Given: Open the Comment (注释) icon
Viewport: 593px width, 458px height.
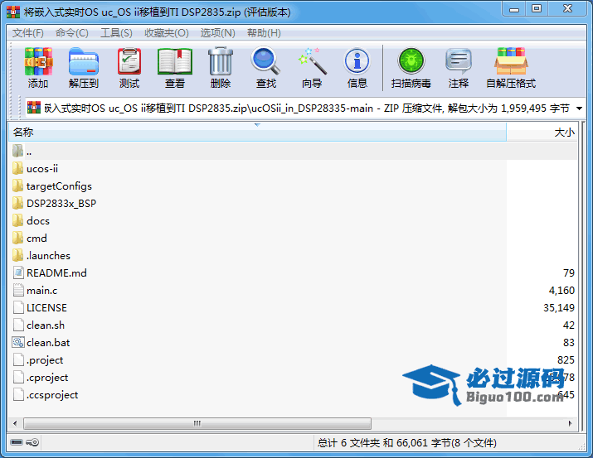Looking at the screenshot, I should pyautogui.click(x=459, y=61).
